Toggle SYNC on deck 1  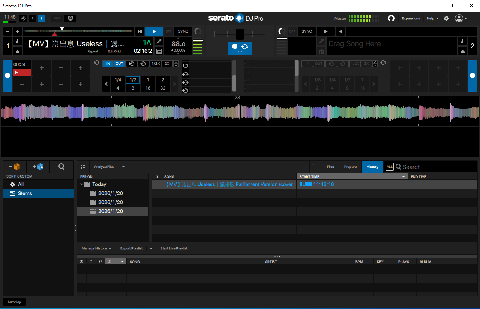pyautogui.click(x=183, y=31)
